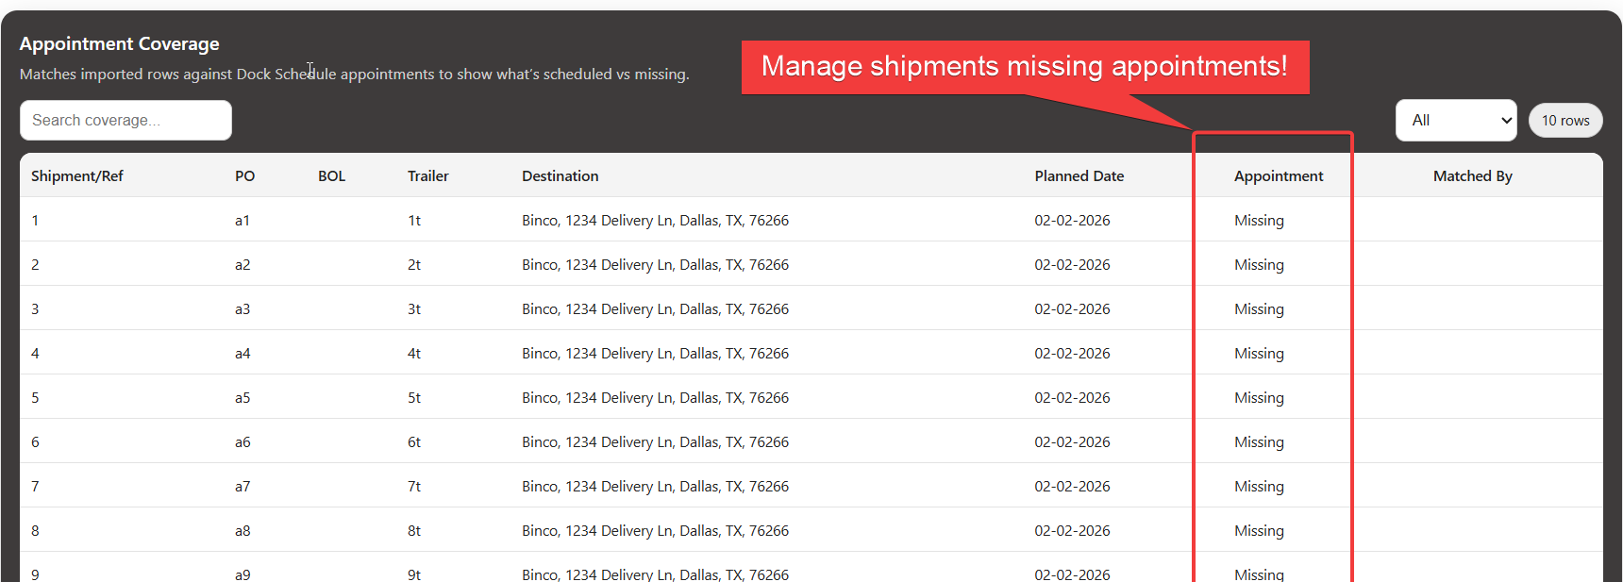This screenshot has height=582, width=1623.
Task: Click trailer 3t in the table
Action: [414, 309]
